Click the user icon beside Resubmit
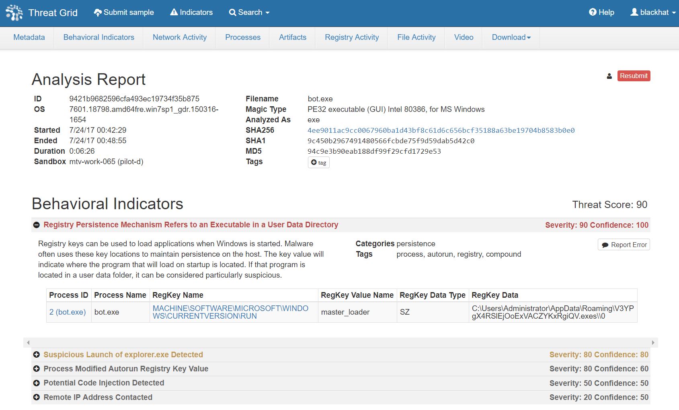679x410 pixels. (609, 76)
